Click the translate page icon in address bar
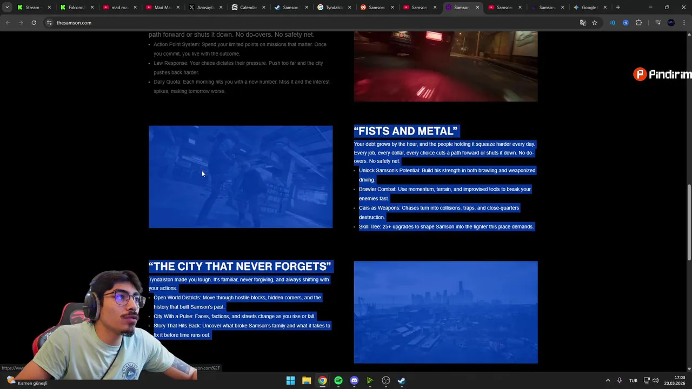The height and width of the screenshot is (389, 692). (x=583, y=23)
